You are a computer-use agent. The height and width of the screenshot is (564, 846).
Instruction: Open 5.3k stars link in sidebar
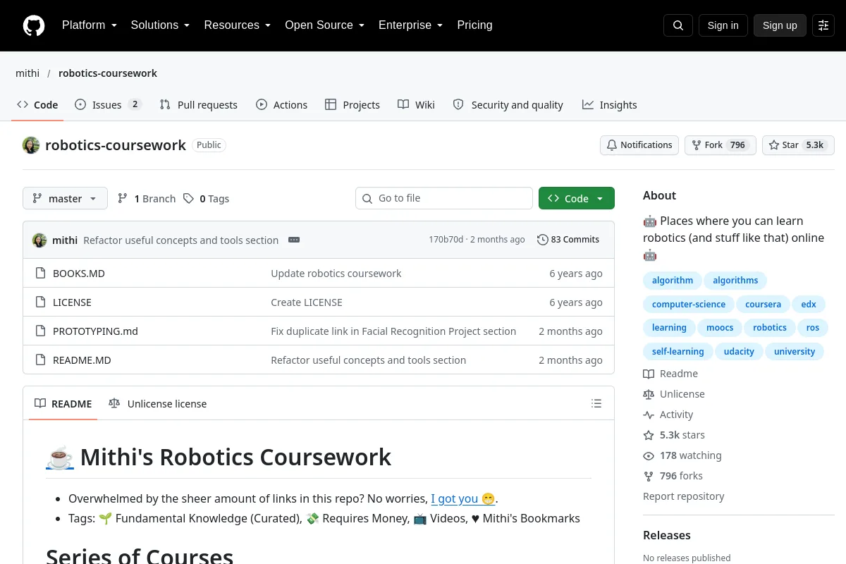point(674,435)
